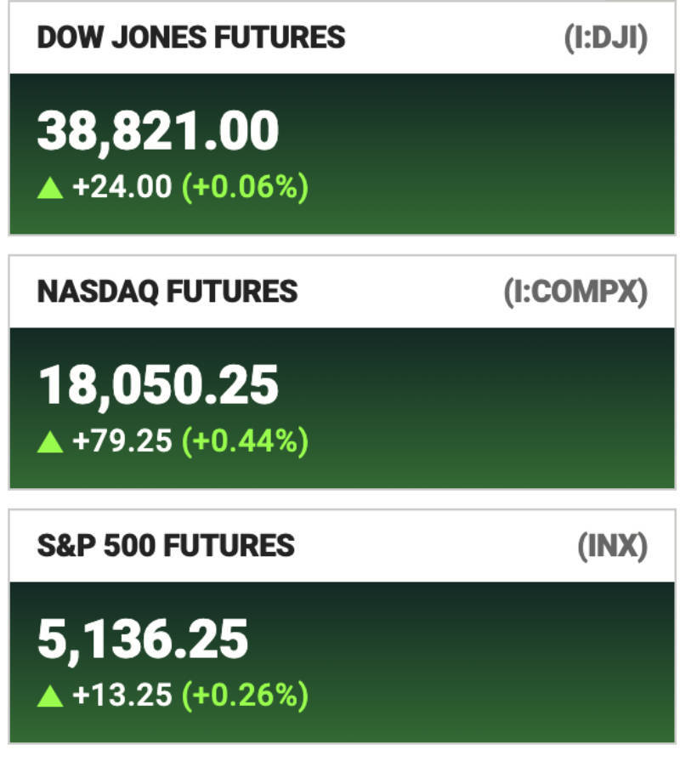
Task: Select the (INX) ticker symbol
Action: pos(613,546)
